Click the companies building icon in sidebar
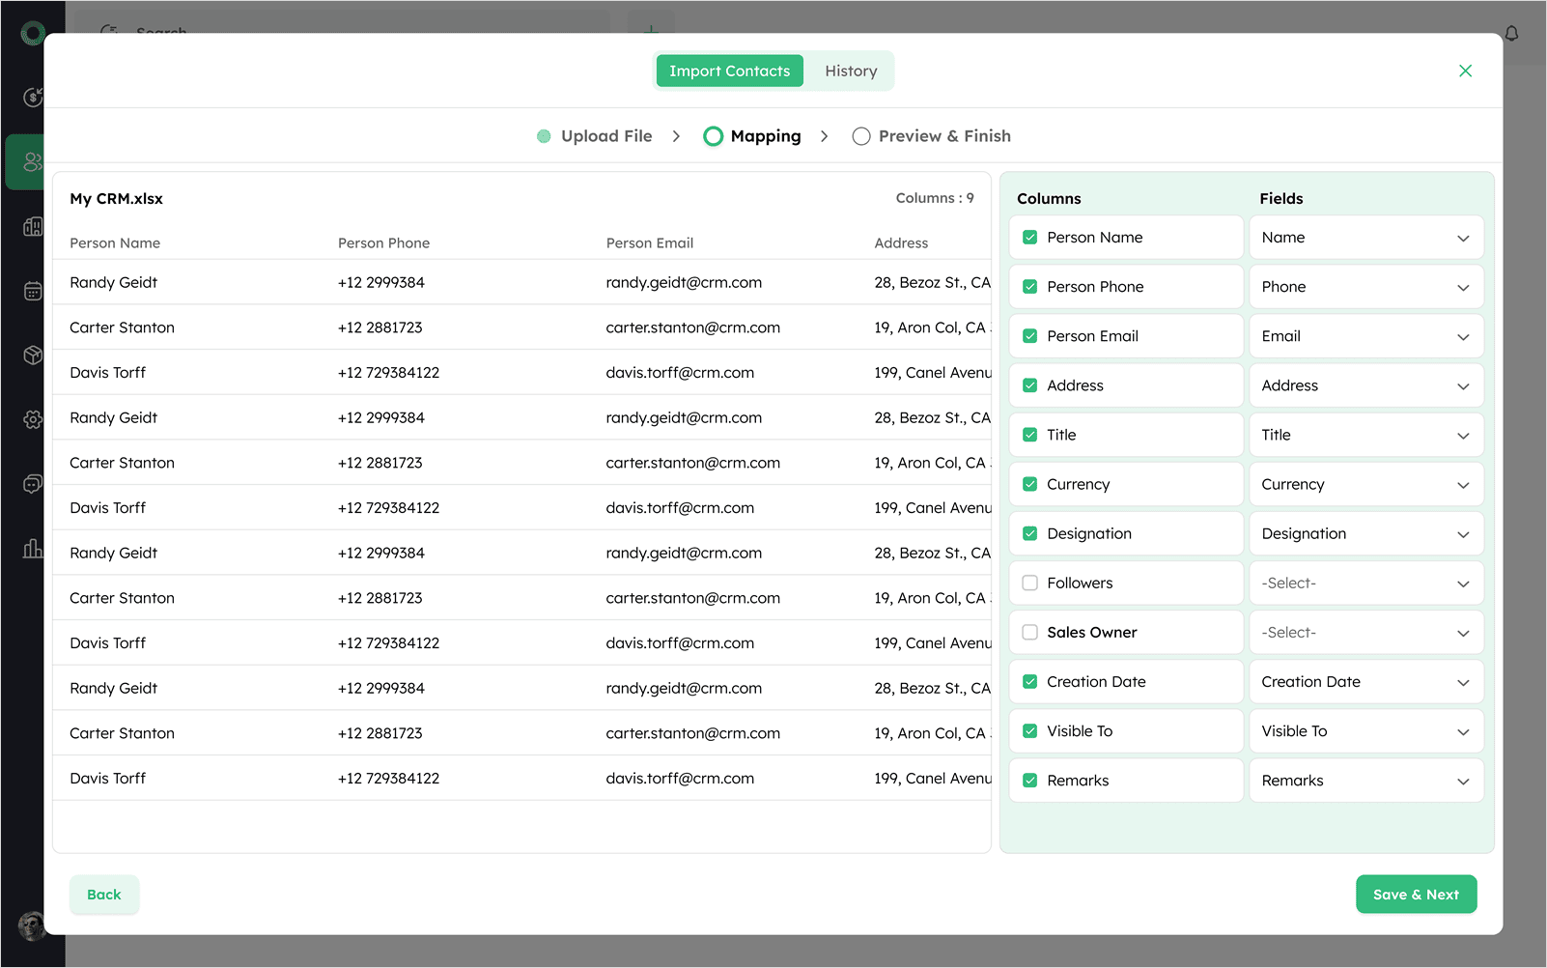Image resolution: width=1547 pixels, height=968 pixels. click(33, 227)
